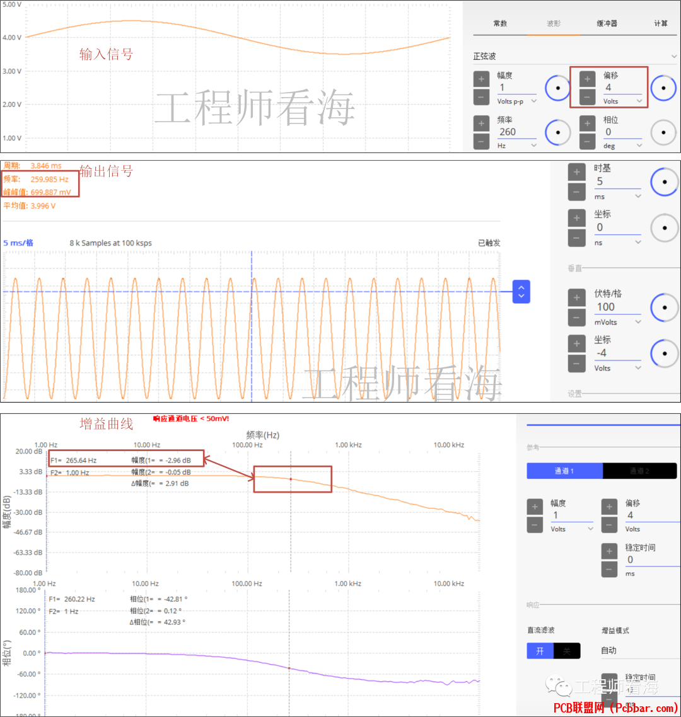Turn 直流滤波 DC filter on (开)
The width and height of the screenshot is (681, 717).
click(x=540, y=651)
